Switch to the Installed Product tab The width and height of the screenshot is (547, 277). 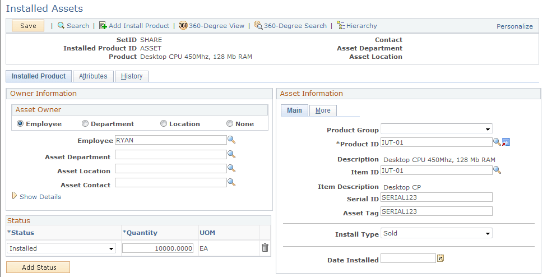(x=39, y=76)
